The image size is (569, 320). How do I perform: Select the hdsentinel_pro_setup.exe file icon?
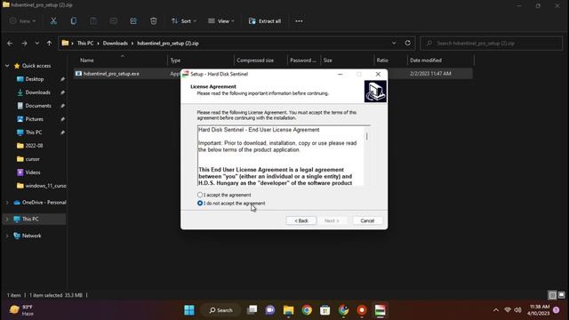pyautogui.click(x=78, y=74)
